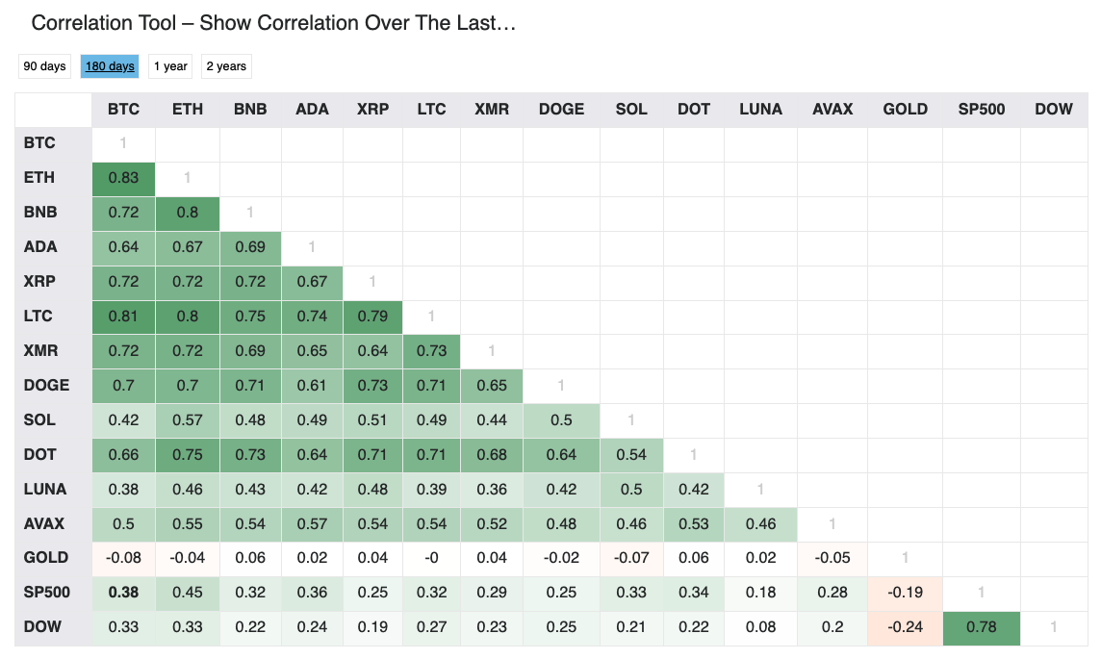
Task: Click the SP500-GOLD -0.19 cell
Action: 905,593
